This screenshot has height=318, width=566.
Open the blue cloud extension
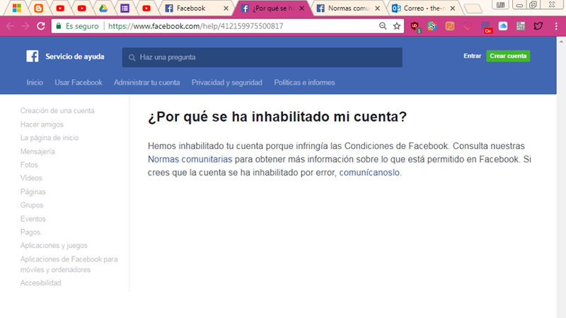pyautogui.click(x=503, y=26)
